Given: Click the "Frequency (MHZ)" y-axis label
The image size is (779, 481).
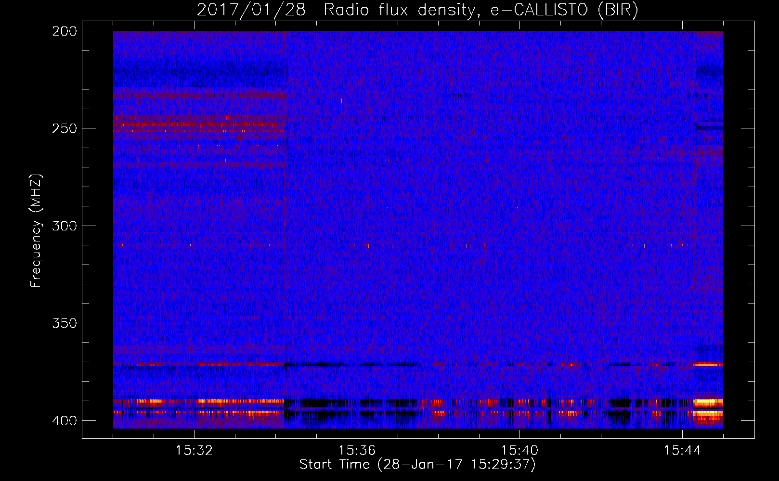Looking at the screenshot, I should 36,231.
